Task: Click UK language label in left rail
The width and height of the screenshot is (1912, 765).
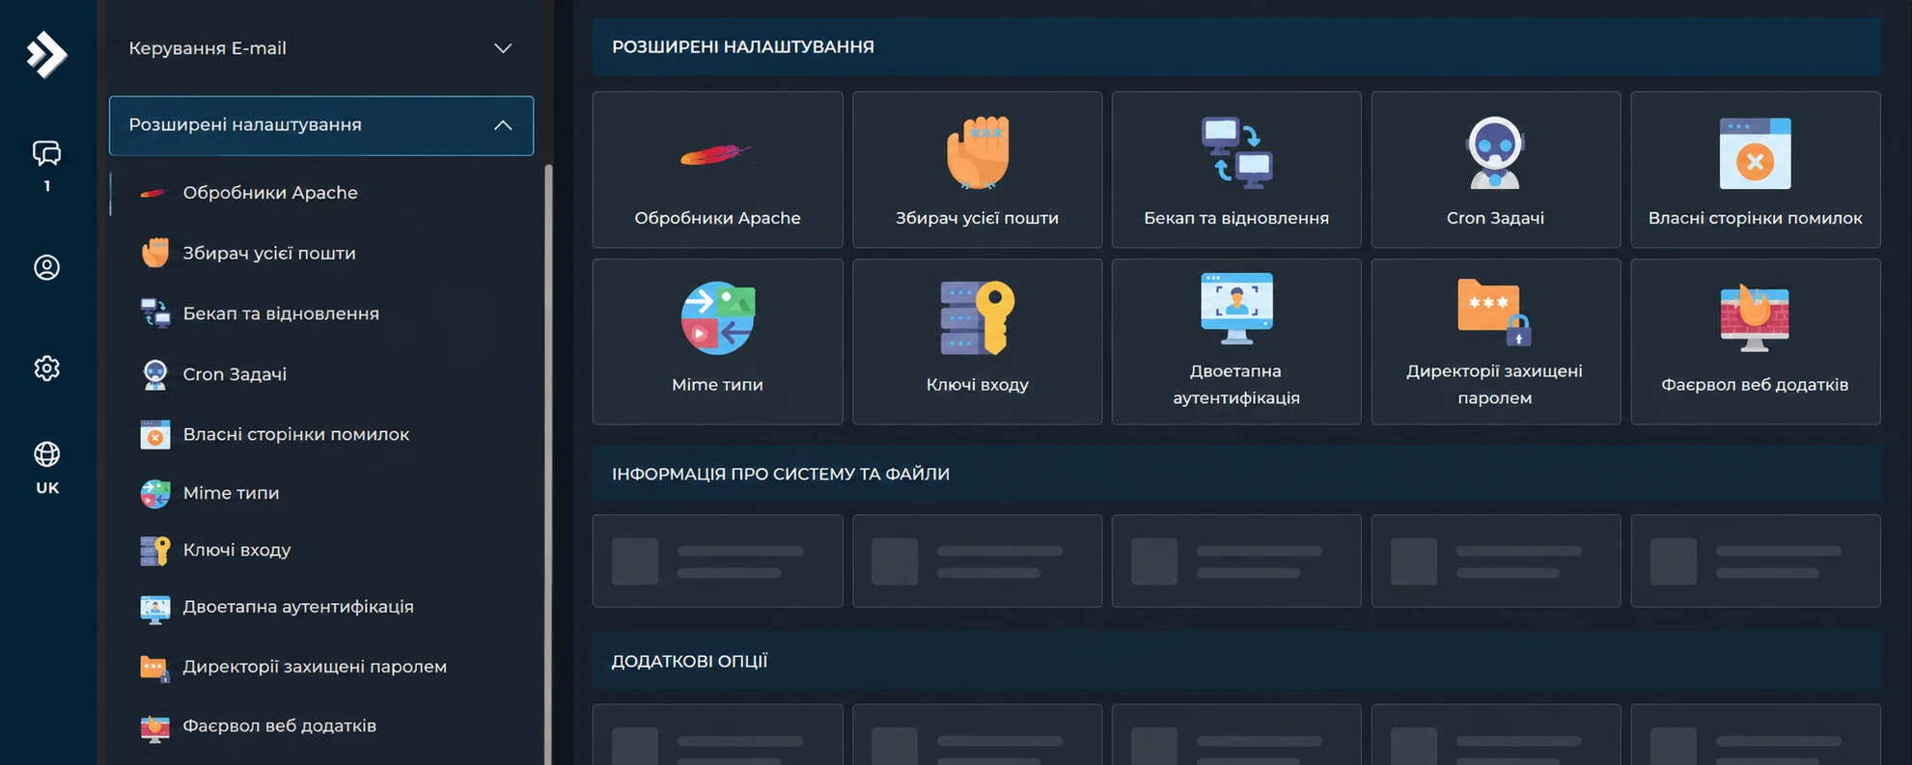Action: pos(47,488)
